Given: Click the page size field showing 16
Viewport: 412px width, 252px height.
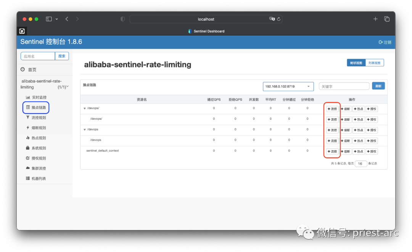Looking at the screenshot, I should point(361,164).
